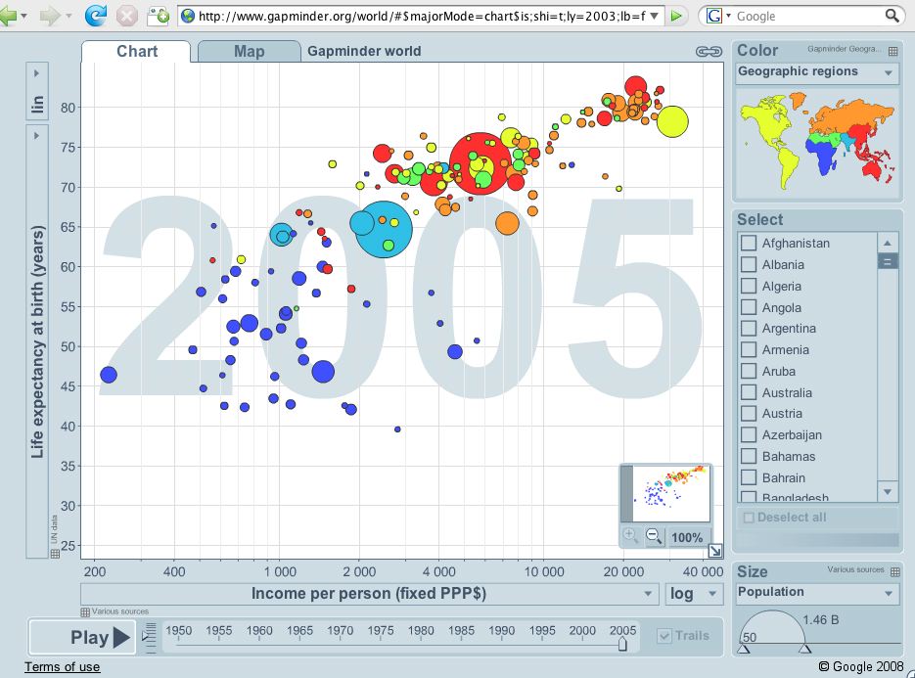Click the Google search magnifier icon

tap(892, 16)
